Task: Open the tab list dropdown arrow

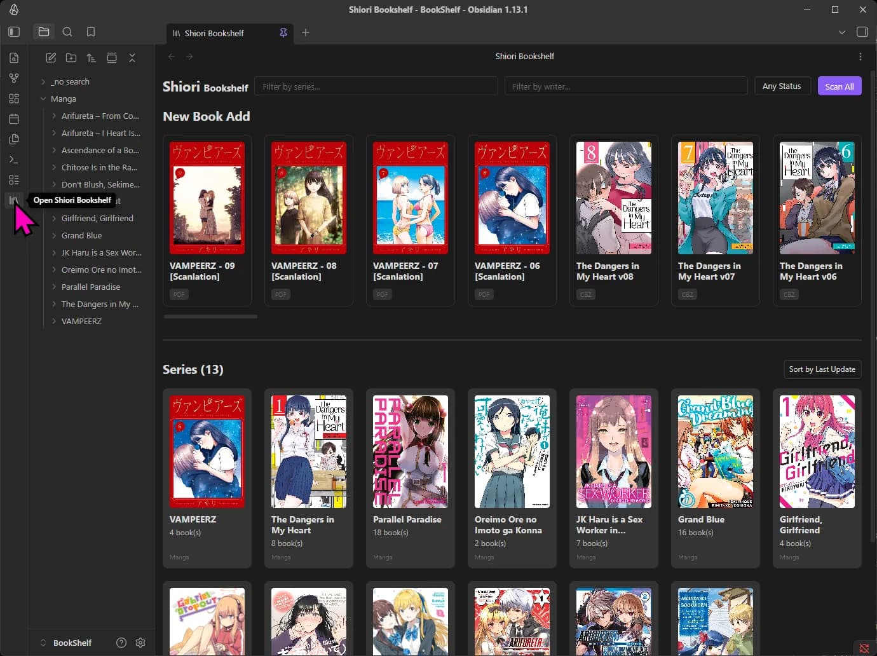Action: [842, 32]
